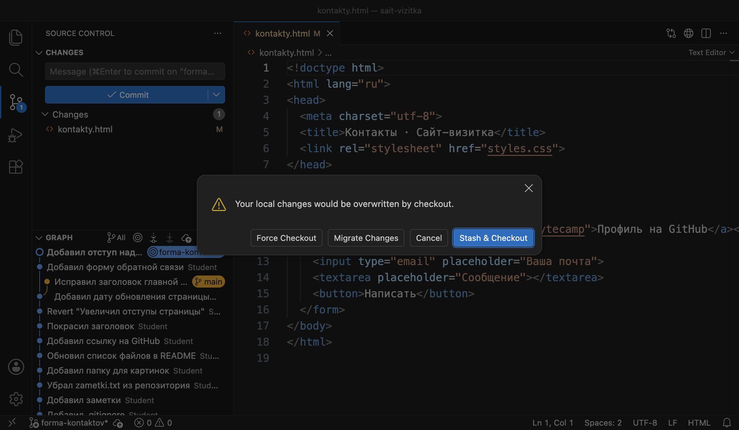Viewport: 739px width, 430px height.
Task: Click LF end-of-line in status bar
Action: (672, 423)
